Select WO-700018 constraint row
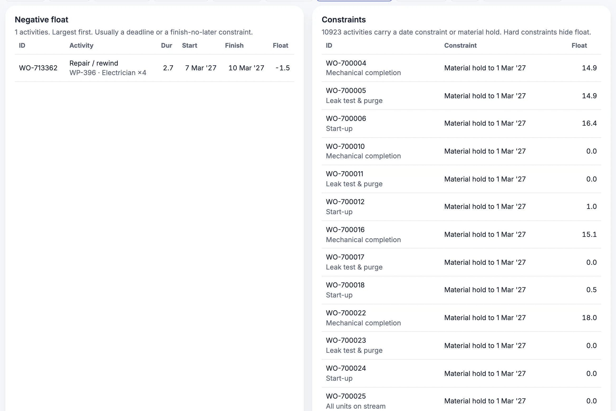616x411 pixels. click(461, 290)
